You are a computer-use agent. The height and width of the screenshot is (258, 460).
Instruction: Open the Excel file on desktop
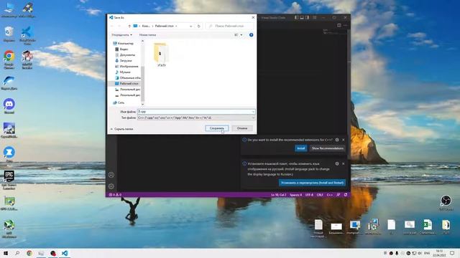click(428, 227)
